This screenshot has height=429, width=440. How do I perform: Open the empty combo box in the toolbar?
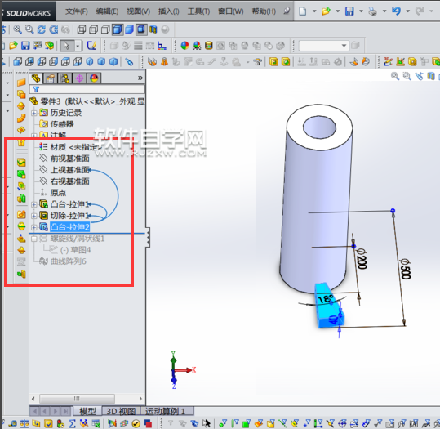click(323, 46)
